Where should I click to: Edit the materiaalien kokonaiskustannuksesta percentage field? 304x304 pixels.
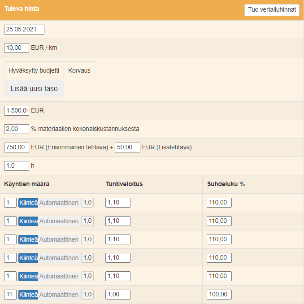point(17,129)
